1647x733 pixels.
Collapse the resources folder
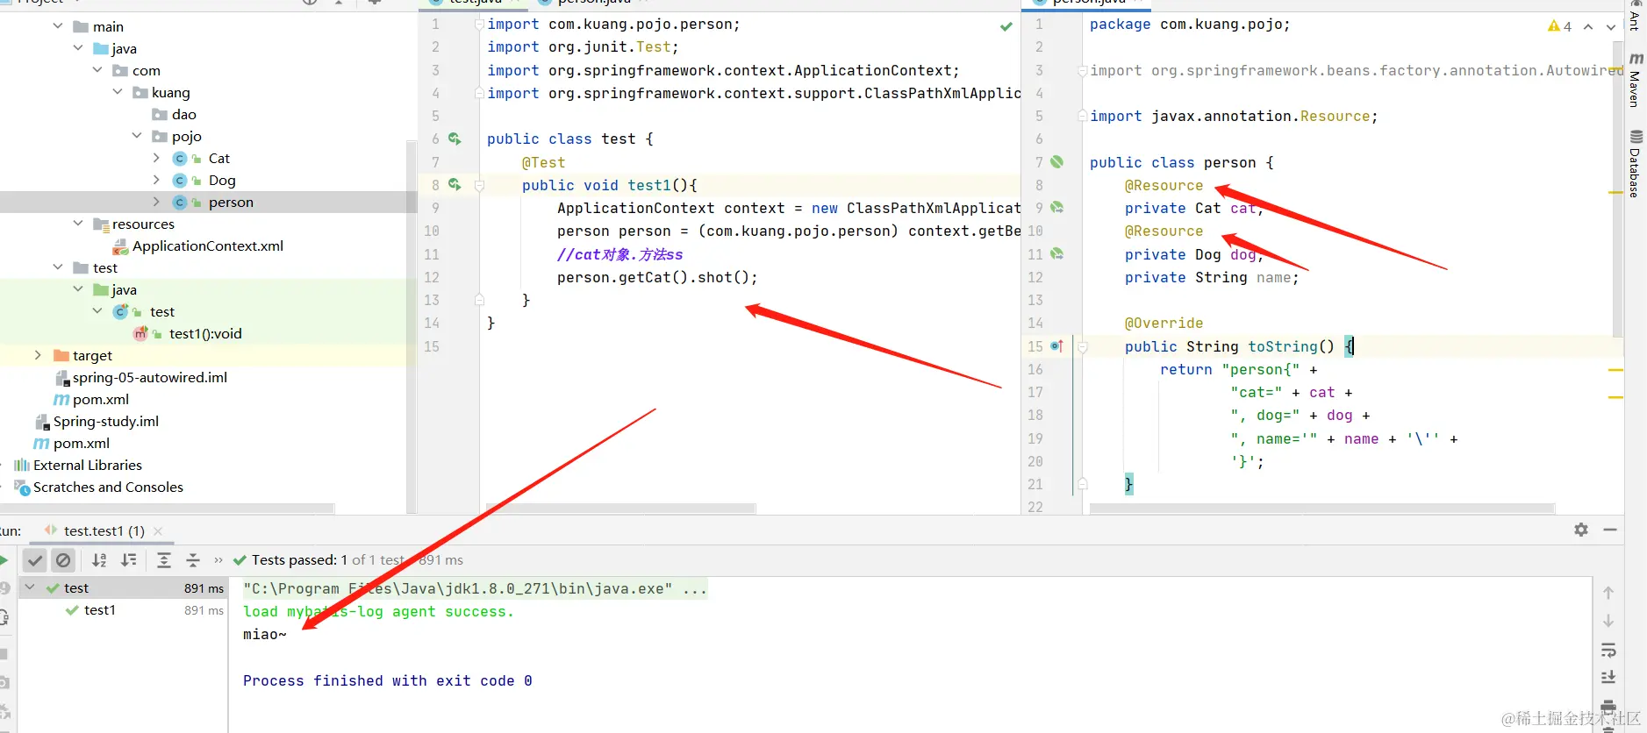pos(78,224)
